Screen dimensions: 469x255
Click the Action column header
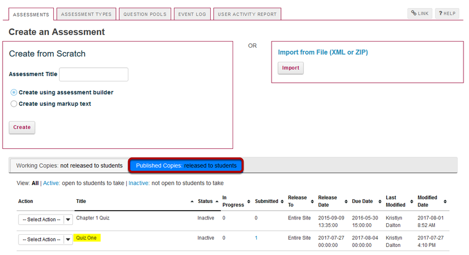coord(26,201)
